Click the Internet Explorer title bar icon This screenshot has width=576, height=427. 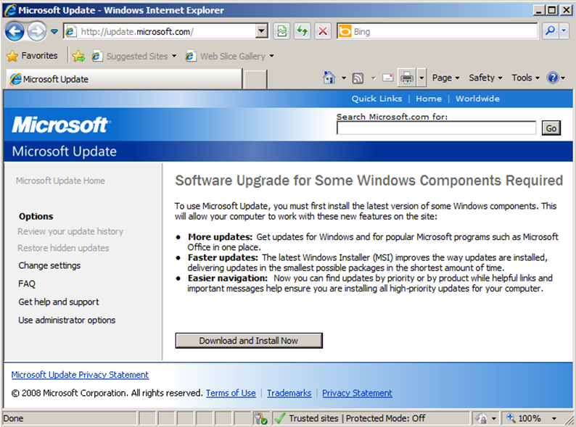tap(10, 10)
